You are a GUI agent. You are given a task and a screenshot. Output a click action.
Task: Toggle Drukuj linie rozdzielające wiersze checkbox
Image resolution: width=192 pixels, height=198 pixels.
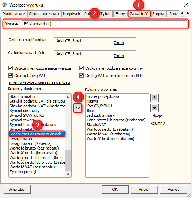point(10,68)
